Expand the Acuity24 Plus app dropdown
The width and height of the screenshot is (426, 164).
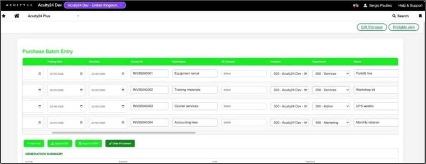pyautogui.click(x=54, y=16)
